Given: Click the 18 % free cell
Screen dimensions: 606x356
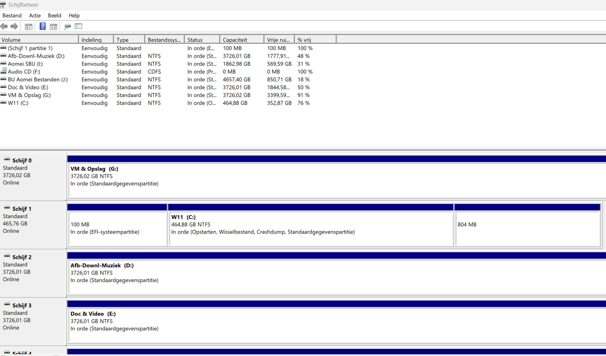Looking at the screenshot, I should click(x=303, y=79).
